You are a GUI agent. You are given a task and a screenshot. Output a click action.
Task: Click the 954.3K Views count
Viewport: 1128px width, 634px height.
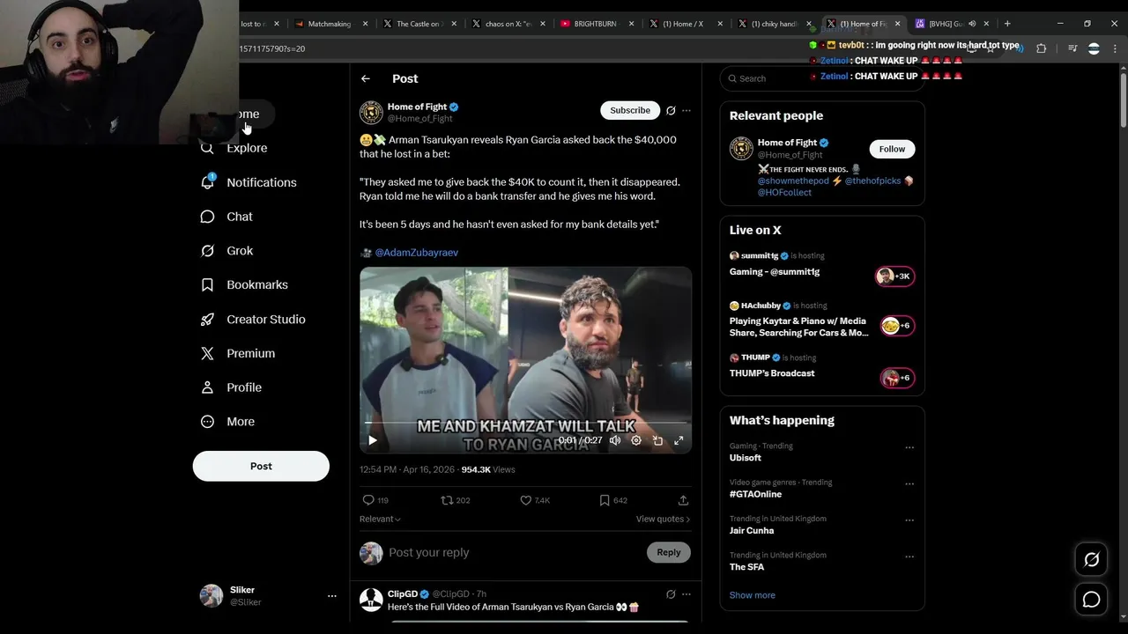point(488,470)
